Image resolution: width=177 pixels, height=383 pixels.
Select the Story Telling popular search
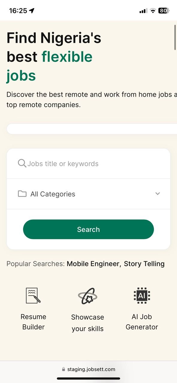coord(144,264)
